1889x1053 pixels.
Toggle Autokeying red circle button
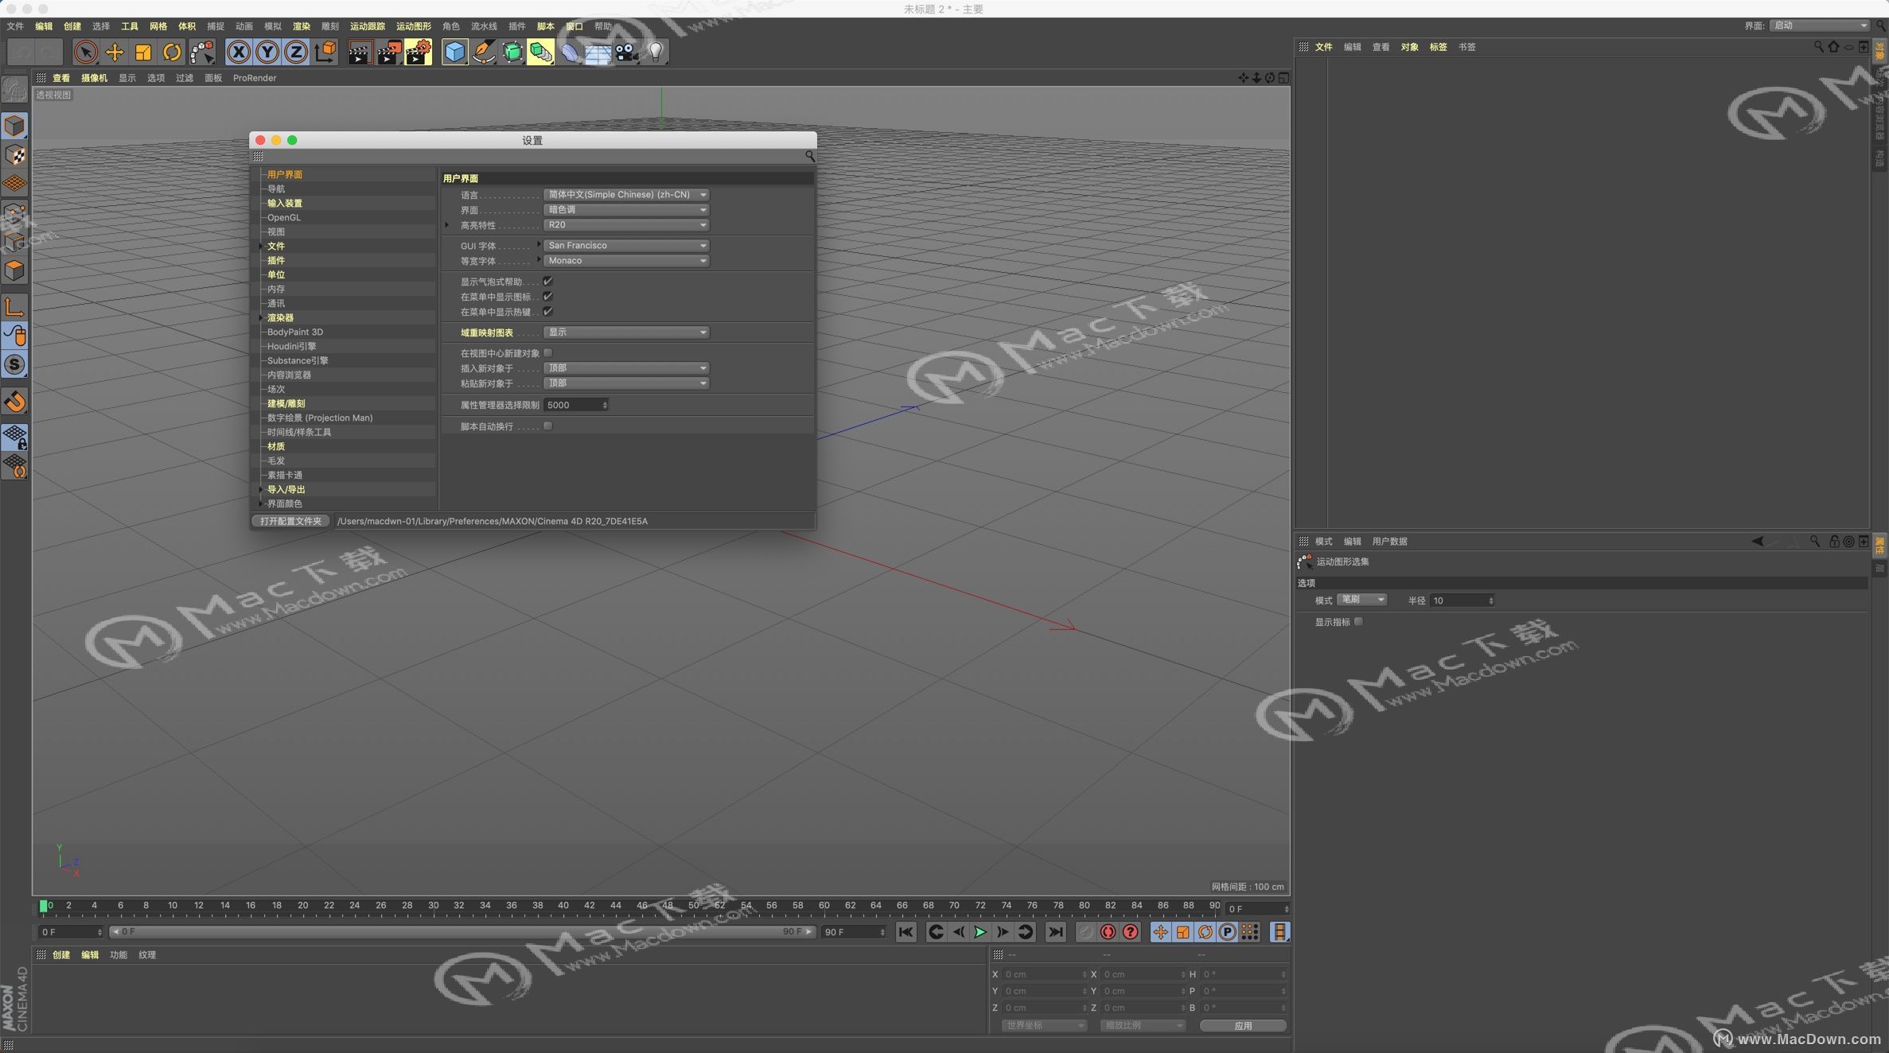click(1108, 932)
